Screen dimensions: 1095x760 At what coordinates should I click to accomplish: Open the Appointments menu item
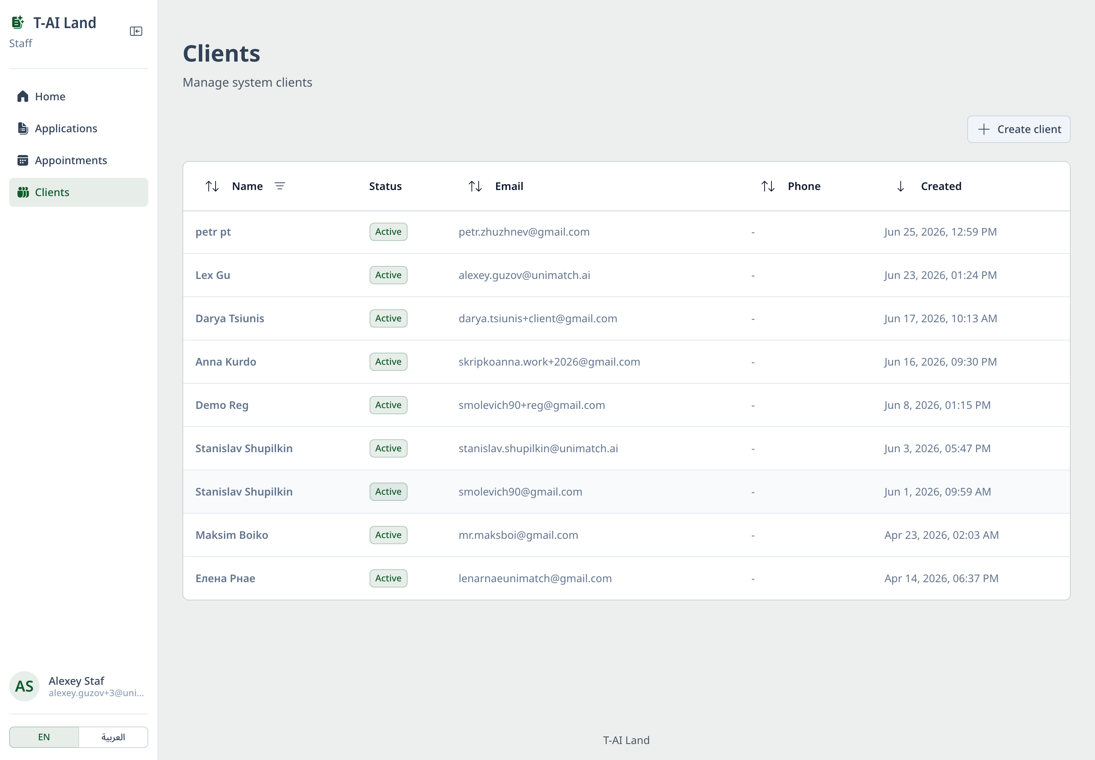point(79,160)
